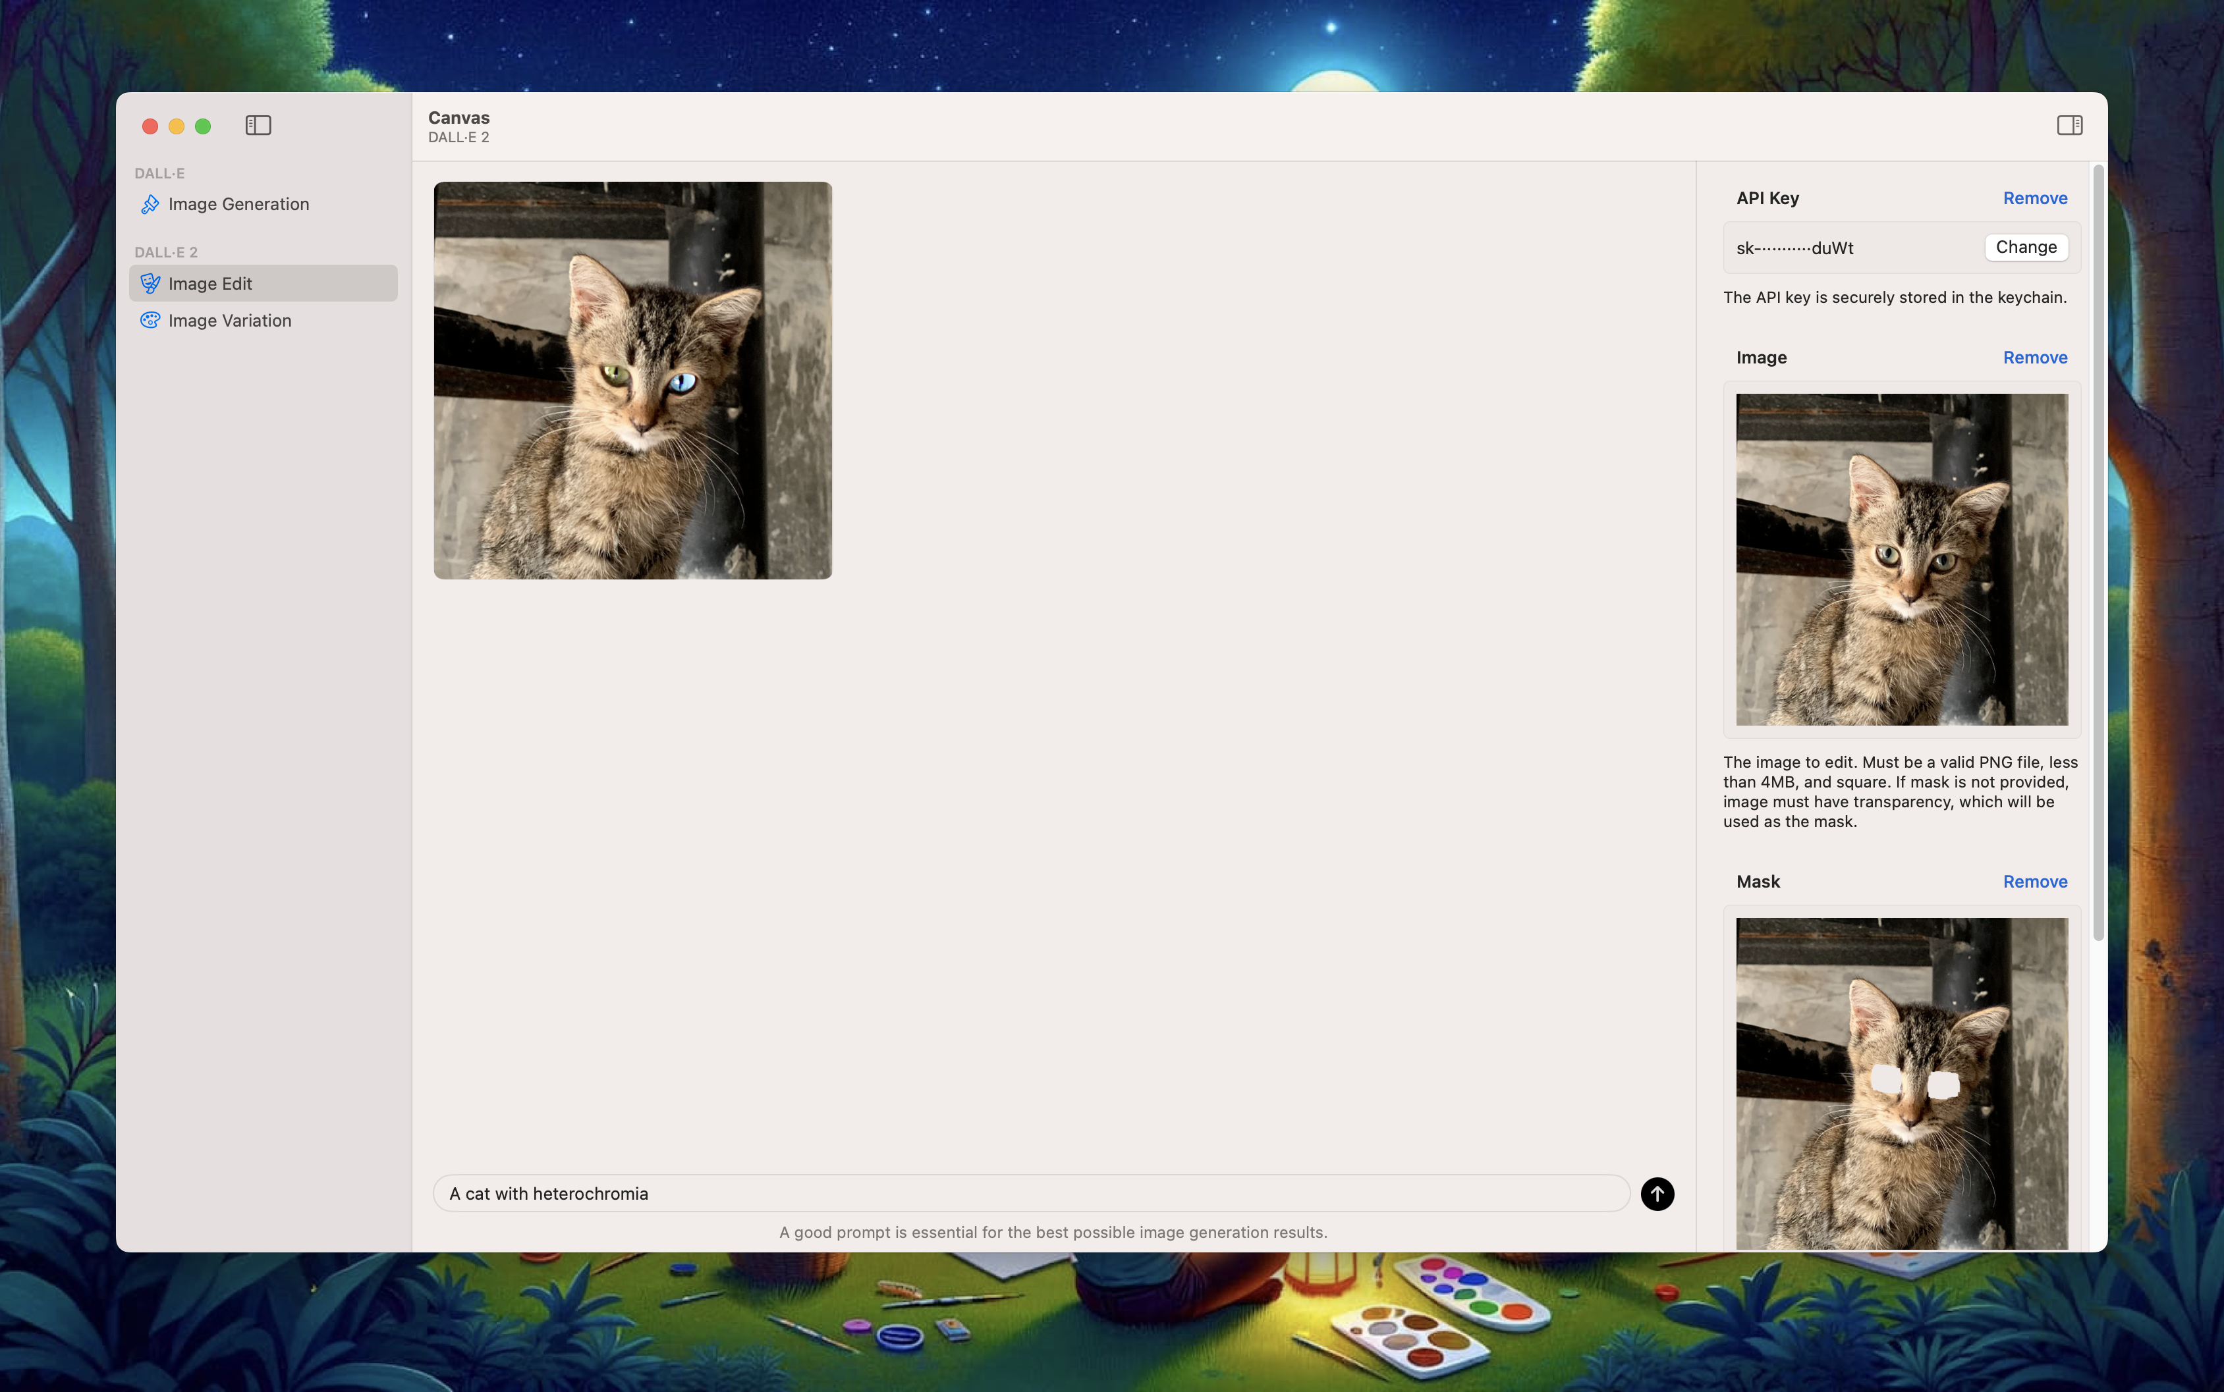Click the right panel vertical scrollbar

[x=2098, y=552]
